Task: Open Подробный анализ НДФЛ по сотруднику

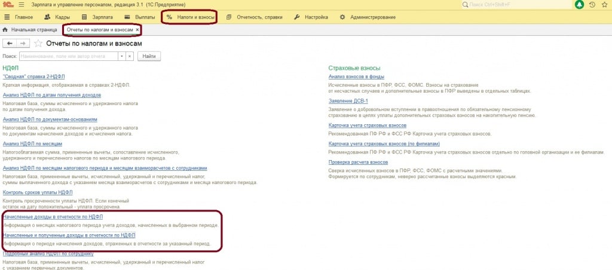Action: coord(48,254)
